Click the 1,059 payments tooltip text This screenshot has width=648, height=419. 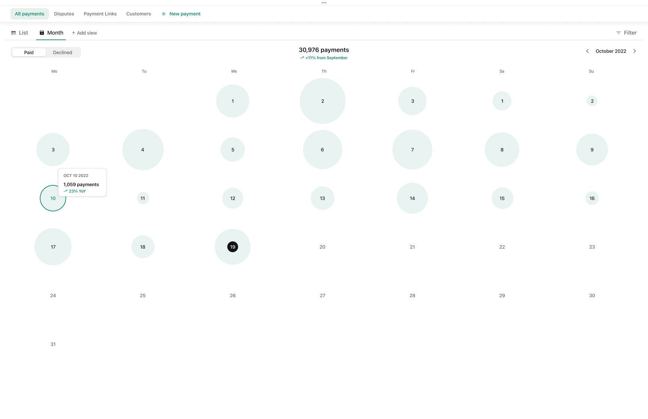tap(81, 185)
